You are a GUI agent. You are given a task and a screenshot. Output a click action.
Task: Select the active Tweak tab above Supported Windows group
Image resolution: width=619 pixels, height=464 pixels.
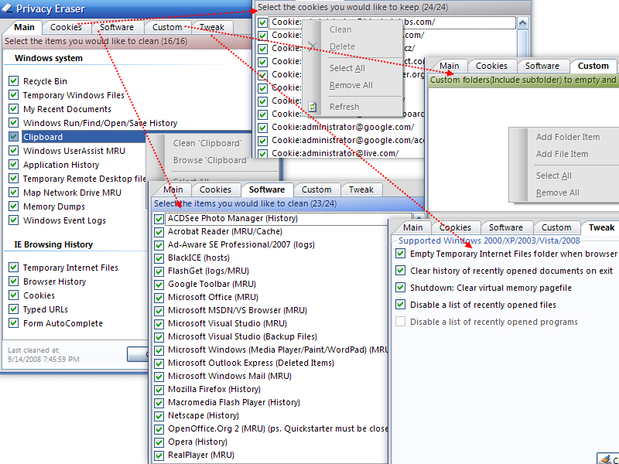click(601, 227)
